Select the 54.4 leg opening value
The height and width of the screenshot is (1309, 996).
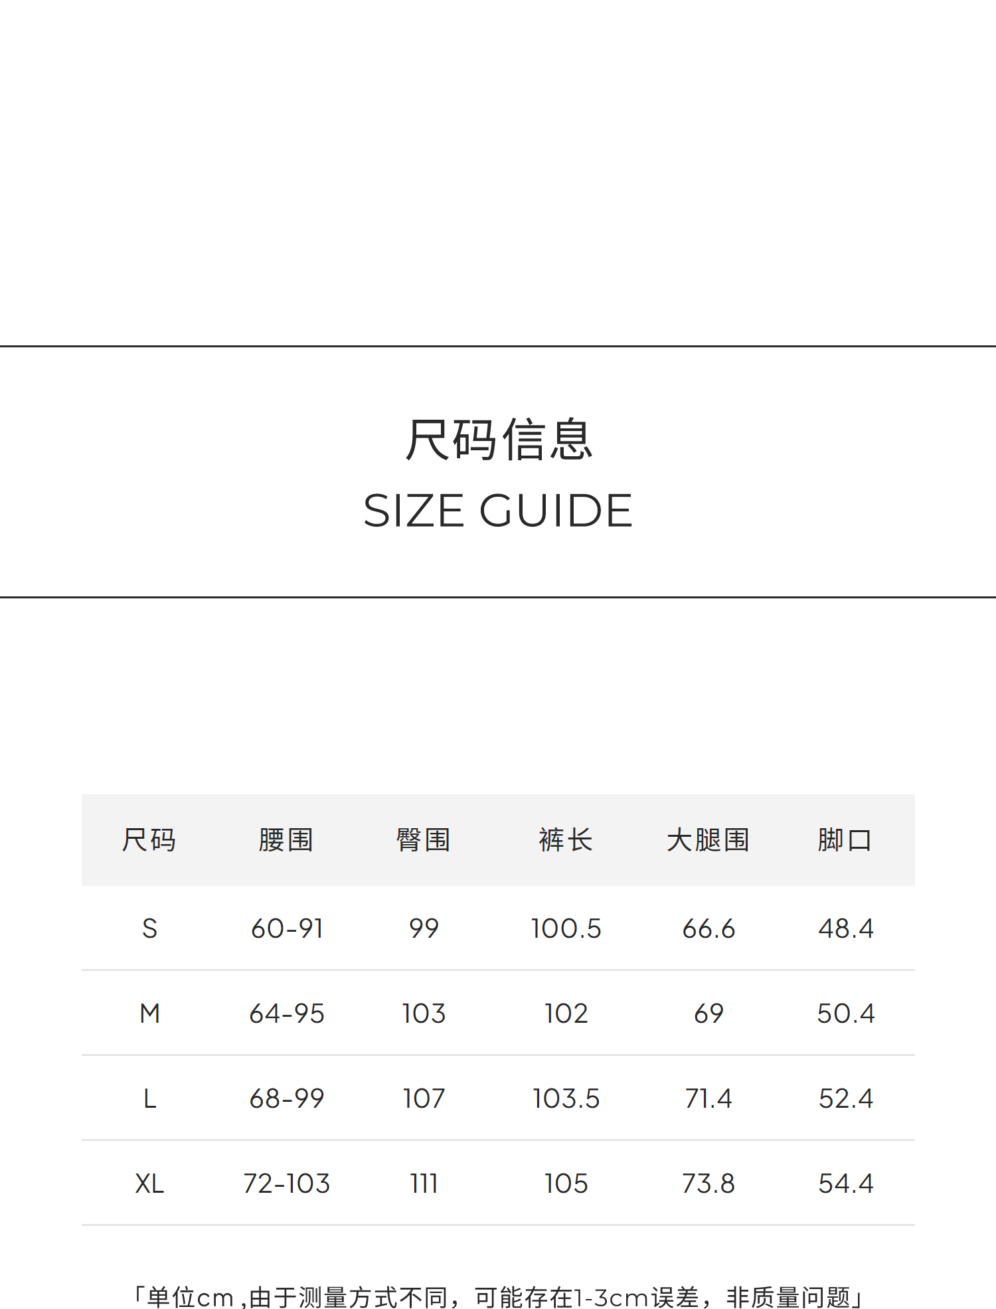845,1183
